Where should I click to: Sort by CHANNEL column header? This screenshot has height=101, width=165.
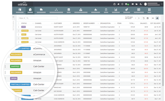[x=38, y=23]
